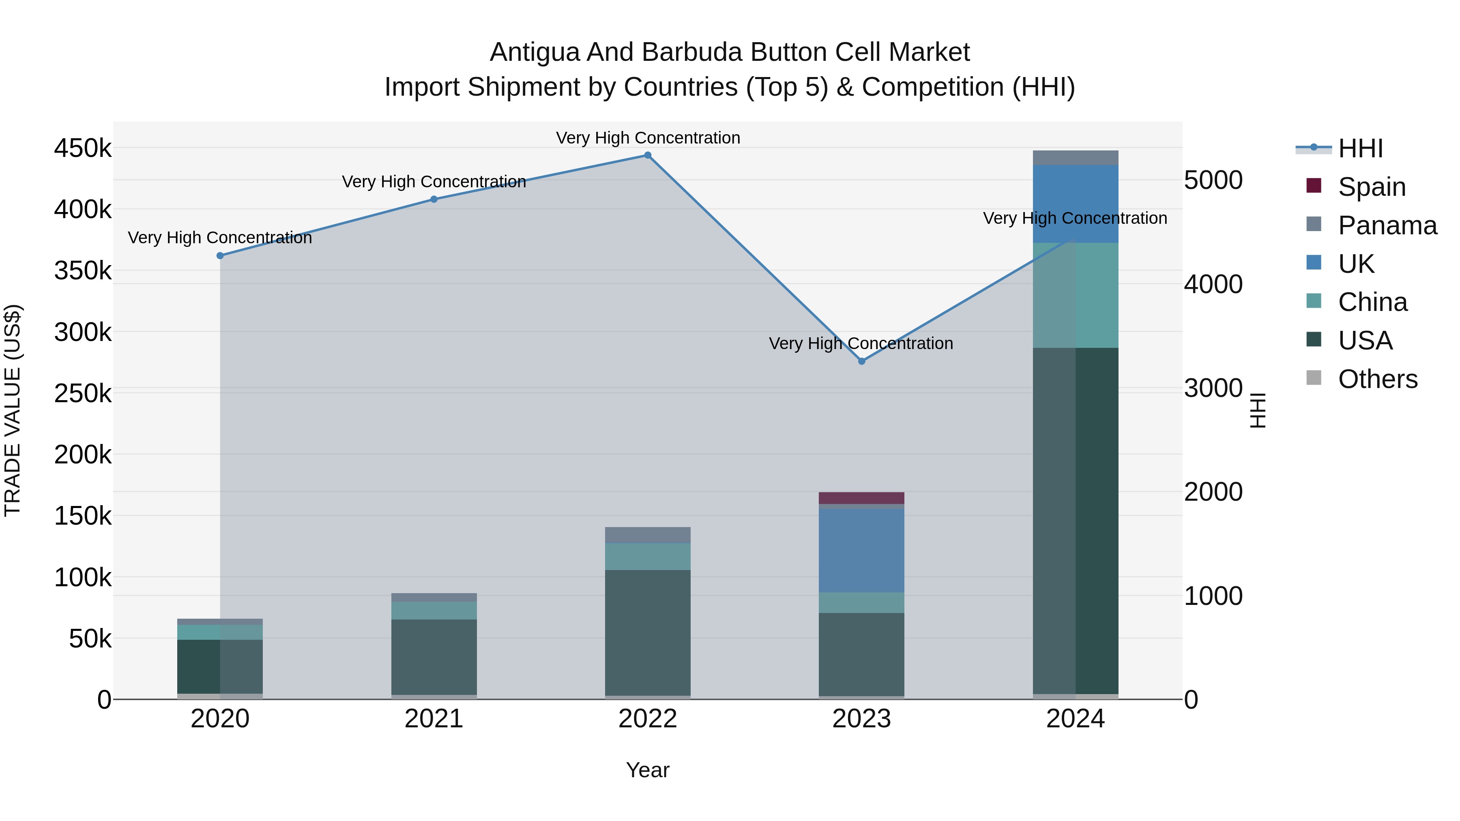1460x821 pixels.
Task: Click the chart title Antigua And Barbuda Button Cell Market
Action: 730,52
